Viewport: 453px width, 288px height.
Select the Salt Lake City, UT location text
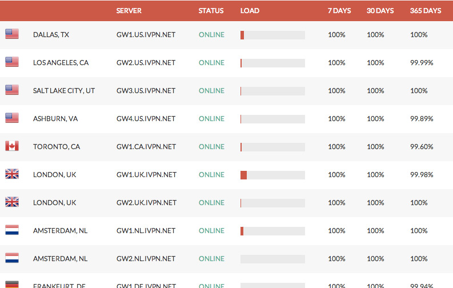64,90
